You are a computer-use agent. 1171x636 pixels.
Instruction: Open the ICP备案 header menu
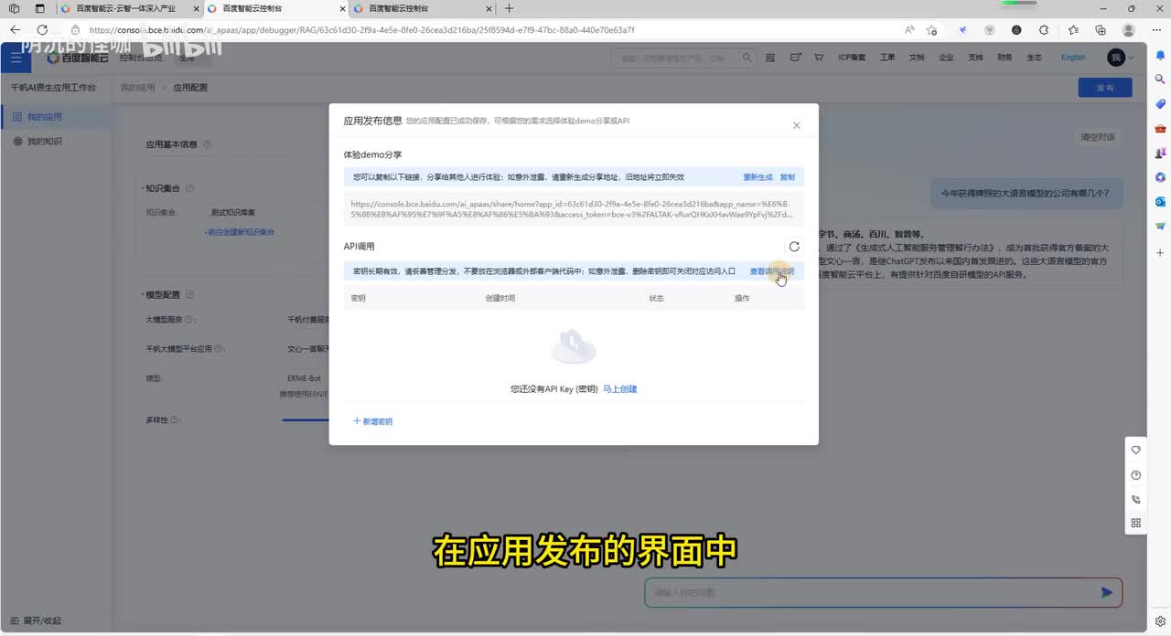coord(851,58)
